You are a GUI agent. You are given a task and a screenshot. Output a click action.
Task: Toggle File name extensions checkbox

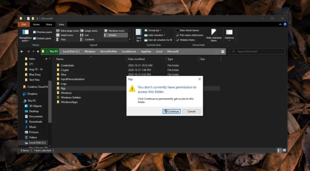189,35
